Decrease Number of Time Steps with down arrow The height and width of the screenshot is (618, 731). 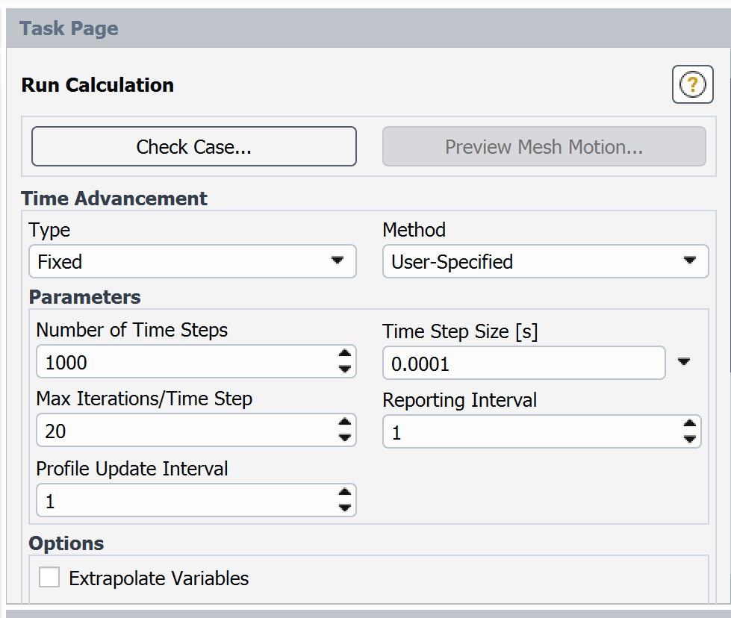tap(344, 369)
